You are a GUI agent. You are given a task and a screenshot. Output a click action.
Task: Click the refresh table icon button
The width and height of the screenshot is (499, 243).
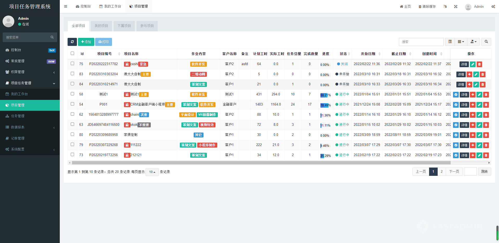[x=72, y=42]
